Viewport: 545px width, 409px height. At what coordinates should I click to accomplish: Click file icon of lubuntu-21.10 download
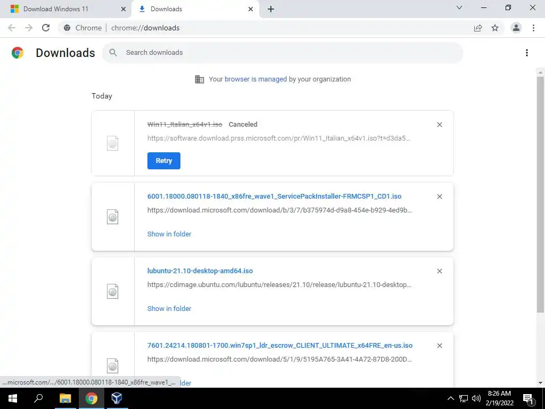(113, 291)
